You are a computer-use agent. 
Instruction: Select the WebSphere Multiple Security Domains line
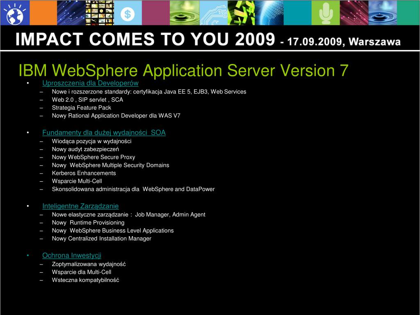tap(110, 165)
